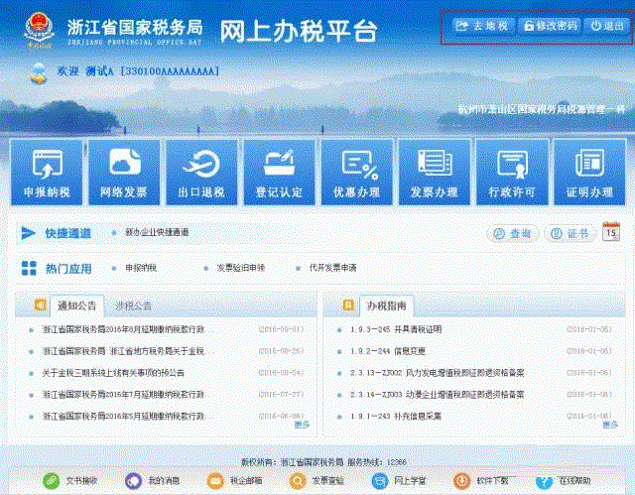Viewport: 635px width, 495px height.
Task: Open the 出口退税 airplane tile
Action: click(x=201, y=173)
